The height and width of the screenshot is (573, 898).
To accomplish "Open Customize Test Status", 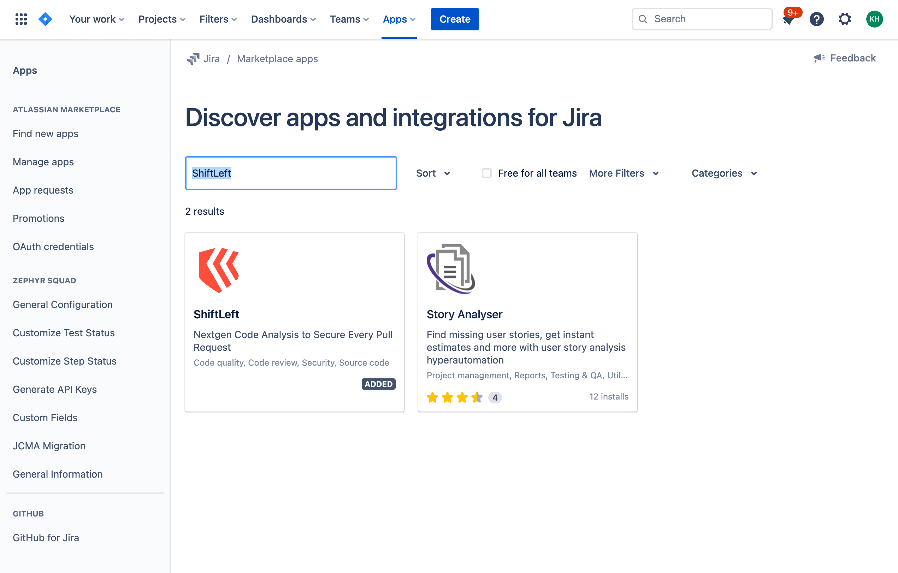I will tap(64, 333).
